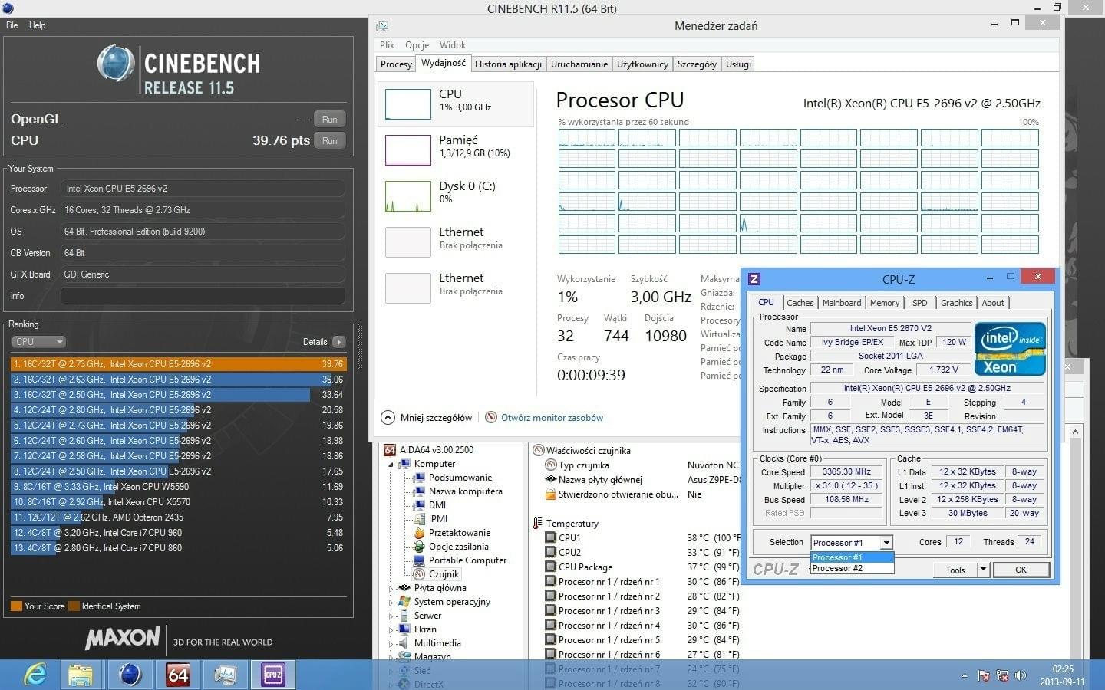Viewport: 1105px width, 690px height.
Task: Select ranking row 16C/32T @ 2.63 GHz
Action: 178,379
